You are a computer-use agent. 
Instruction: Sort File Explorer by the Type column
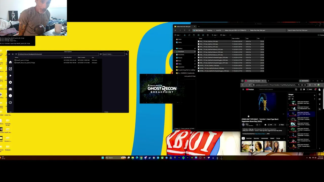coord(247,38)
